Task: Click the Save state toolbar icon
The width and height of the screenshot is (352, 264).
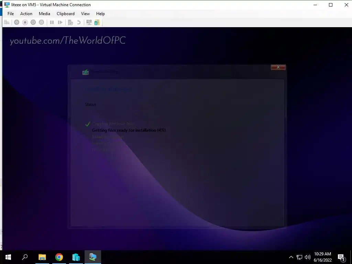Action: 42,22
